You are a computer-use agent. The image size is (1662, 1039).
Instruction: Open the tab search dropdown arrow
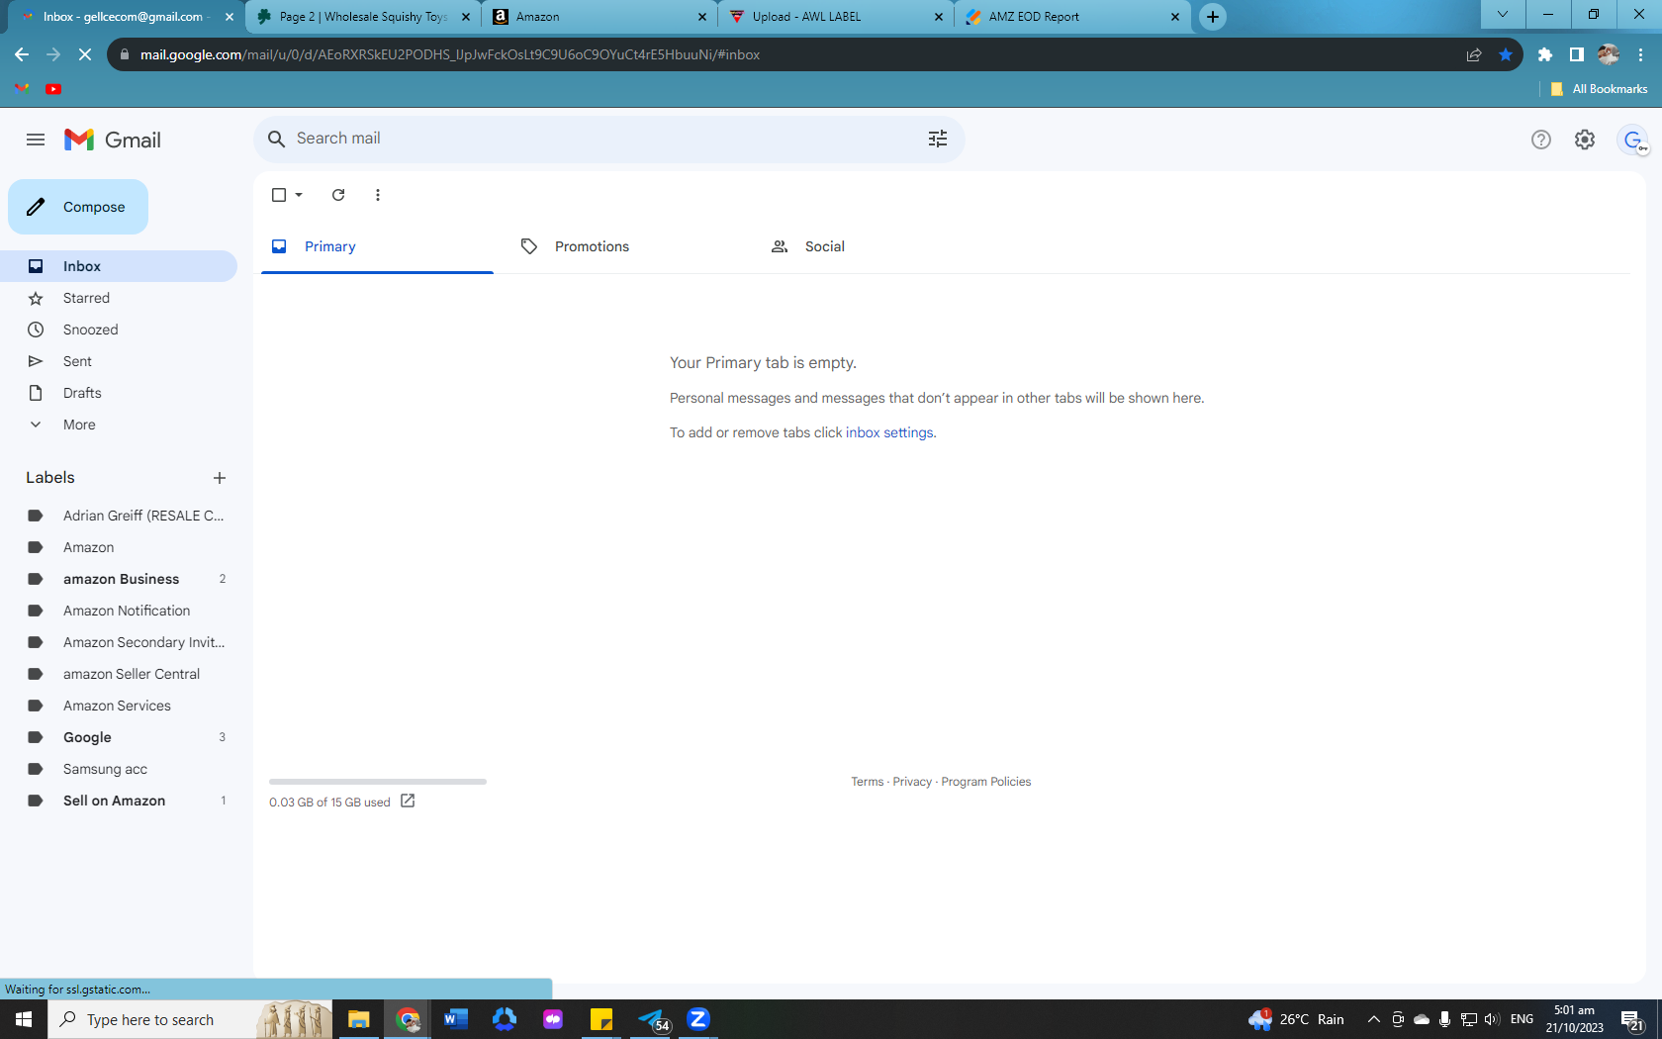coord(1503,15)
